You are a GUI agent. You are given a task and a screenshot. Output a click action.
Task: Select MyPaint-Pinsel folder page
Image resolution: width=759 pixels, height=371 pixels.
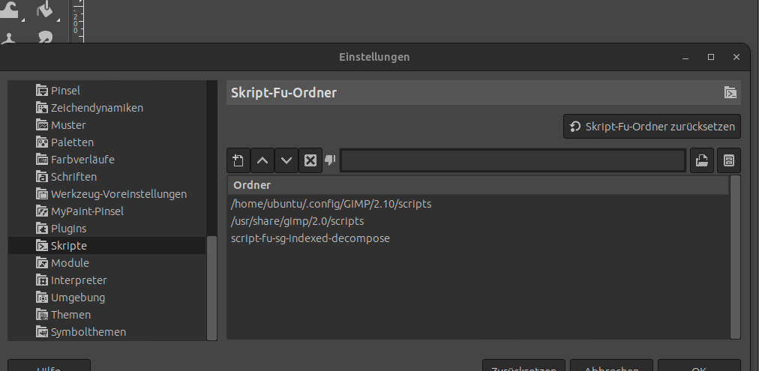87,211
